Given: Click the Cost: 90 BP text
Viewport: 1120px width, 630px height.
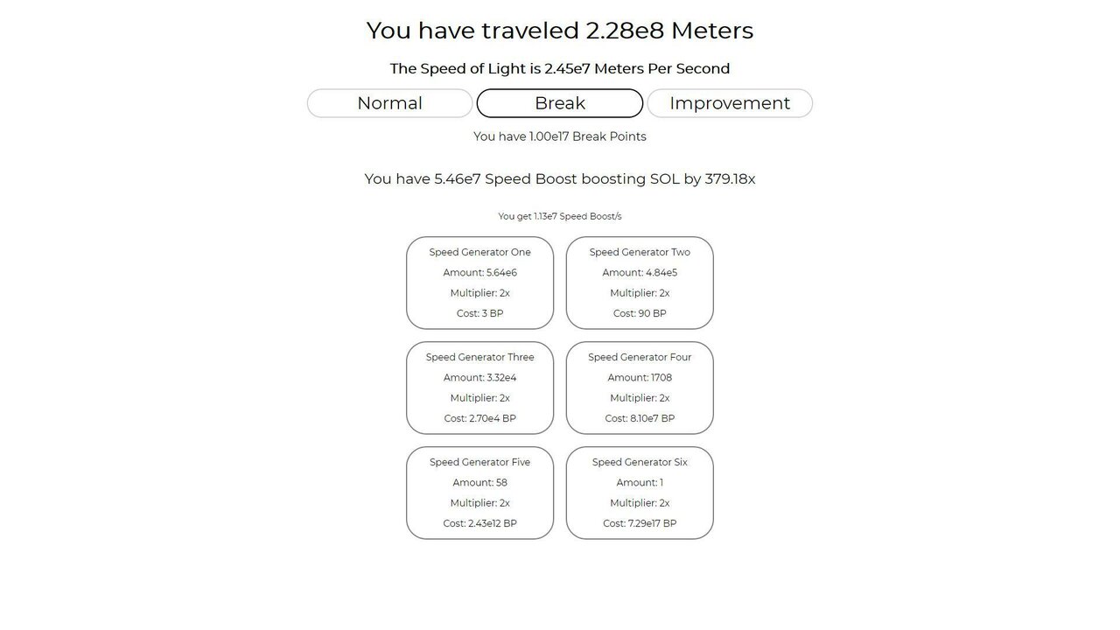Looking at the screenshot, I should point(640,313).
